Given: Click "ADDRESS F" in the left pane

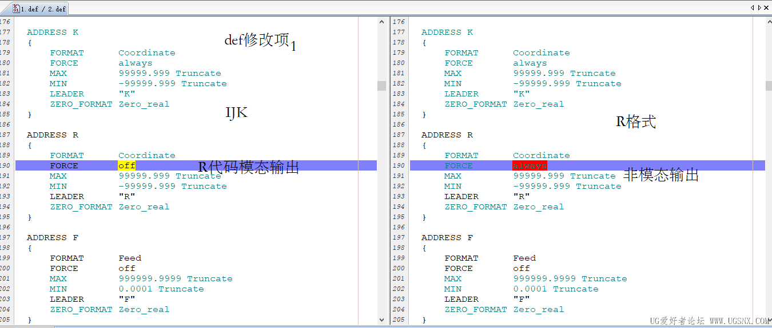Looking at the screenshot, I should click(53, 238).
